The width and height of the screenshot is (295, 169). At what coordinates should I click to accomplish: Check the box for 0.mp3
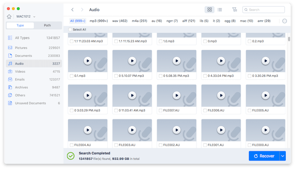(205, 41)
